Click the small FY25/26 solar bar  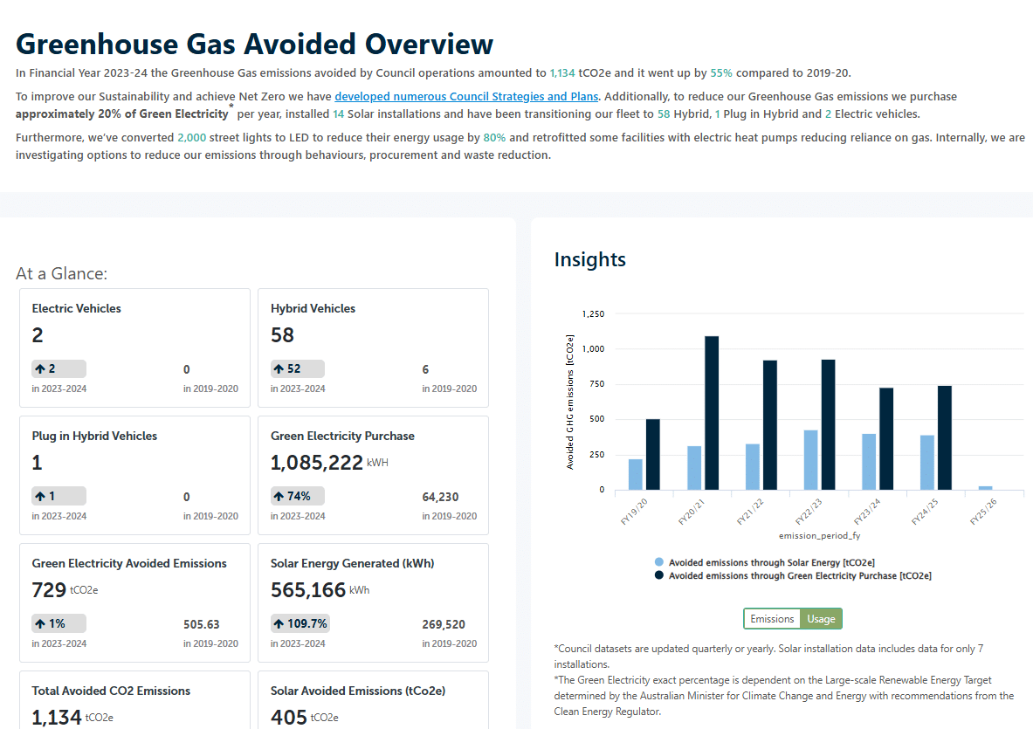[985, 488]
